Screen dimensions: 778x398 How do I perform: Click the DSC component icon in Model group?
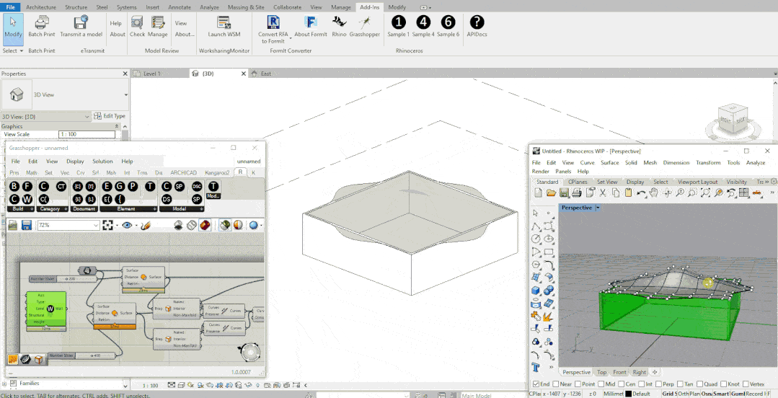[197, 186]
